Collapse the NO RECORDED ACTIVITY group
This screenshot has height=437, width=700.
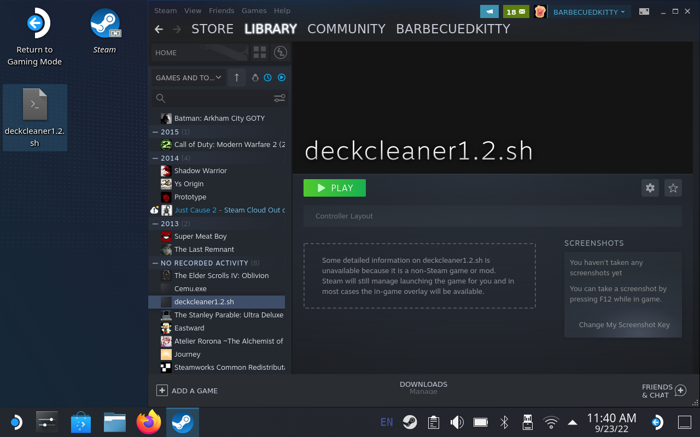[x=155, y=263]
